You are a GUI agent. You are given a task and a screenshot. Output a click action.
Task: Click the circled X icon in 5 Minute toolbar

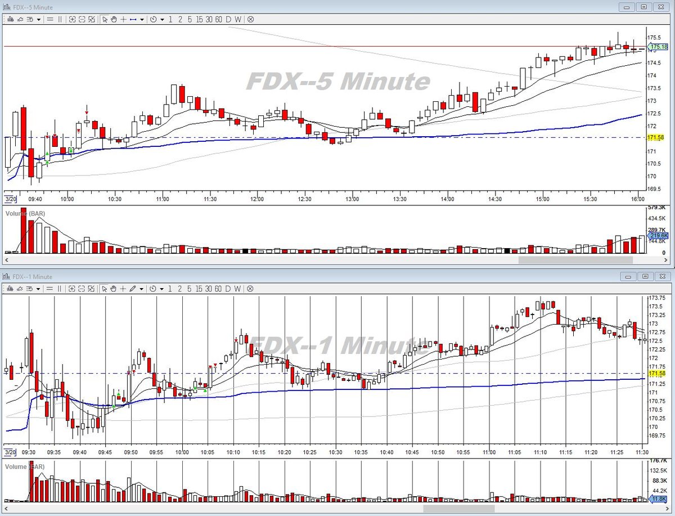click(250, 20)
